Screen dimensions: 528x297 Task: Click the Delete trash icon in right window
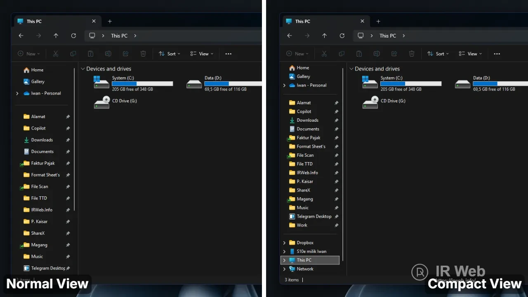[411, 54]
